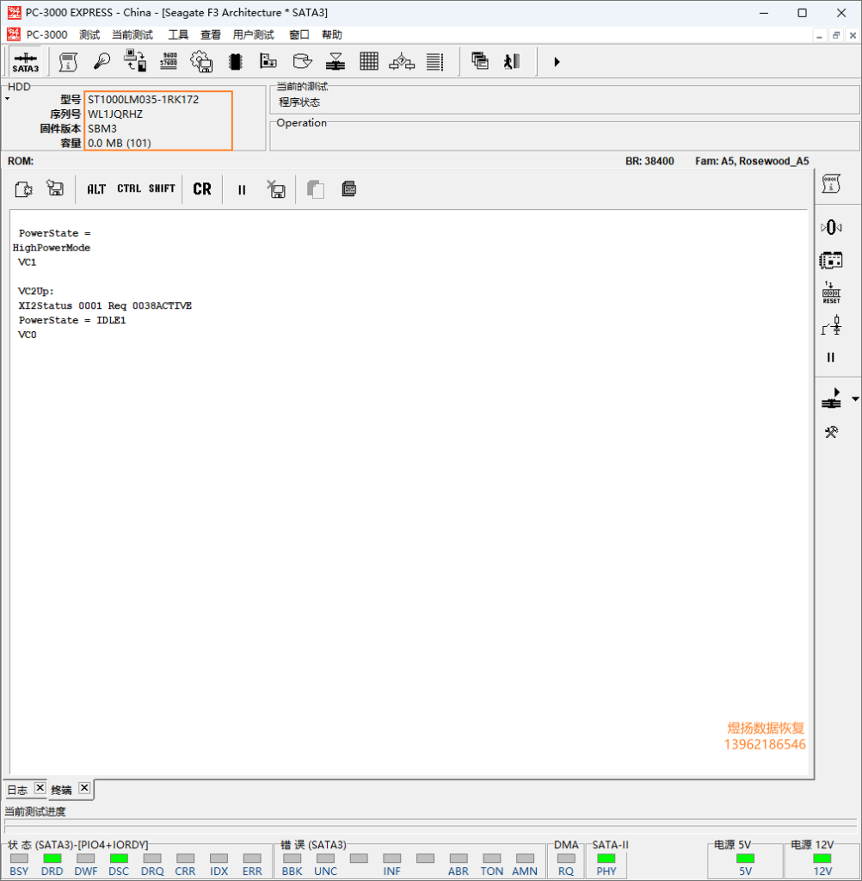Viewport: 862px width, 881px height.
Task: Select firmware version SBM3
Action: click(102, 129)
